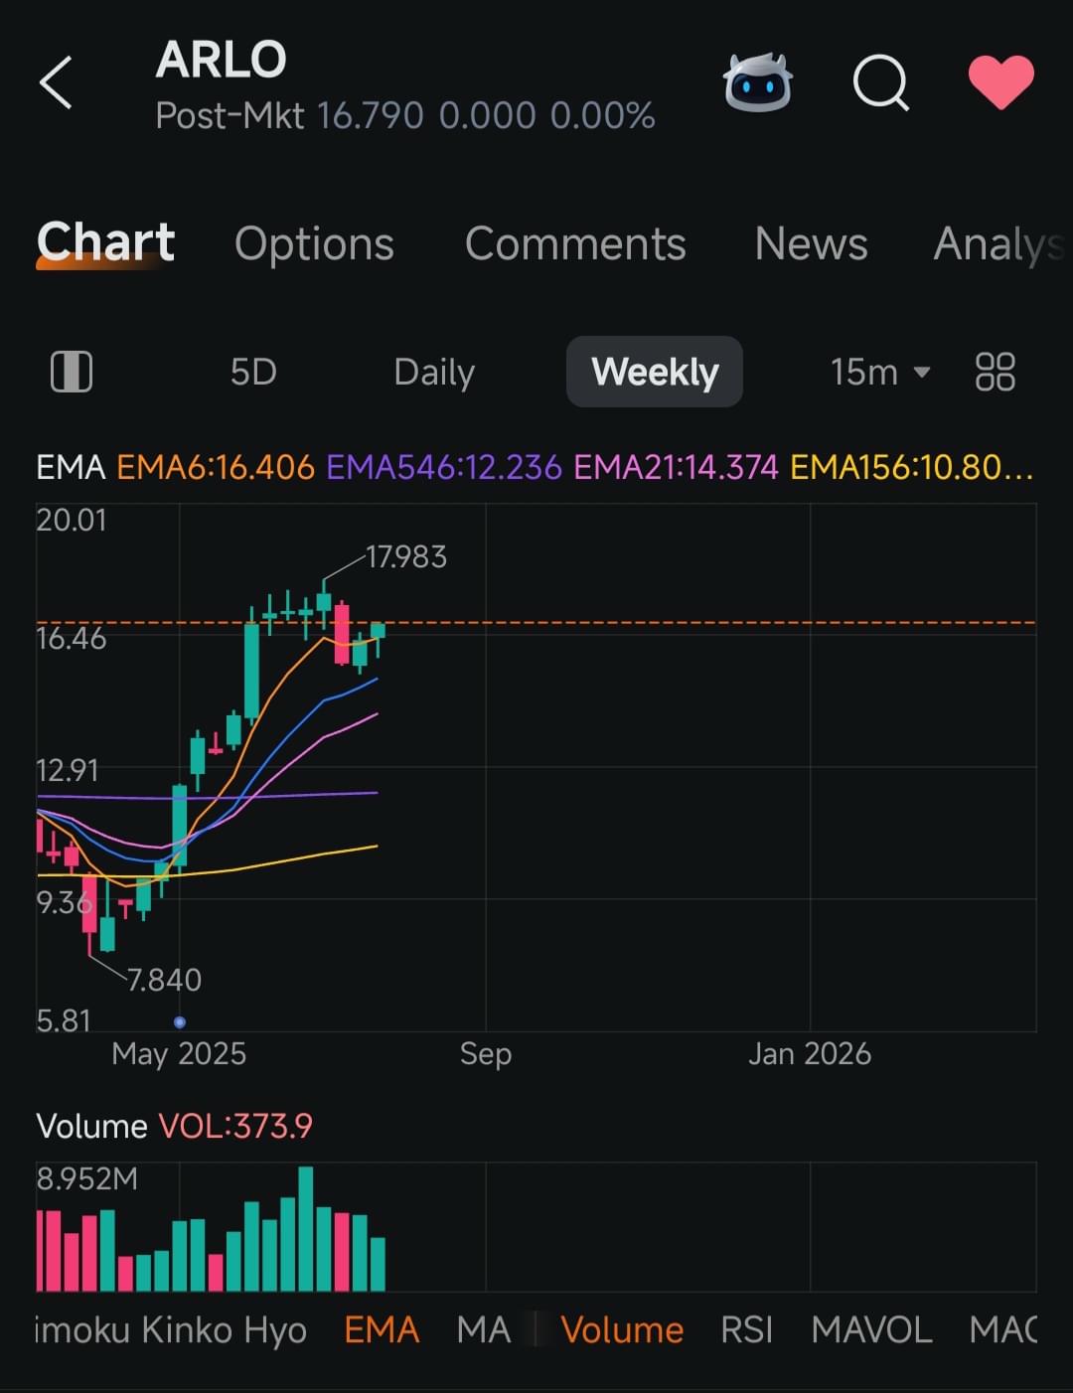Viewport: 1073px width, 1393px height.
Task: Tap the EMA21:14.374 indicator value
Action: pyautogui.click(x=676, y=467)
